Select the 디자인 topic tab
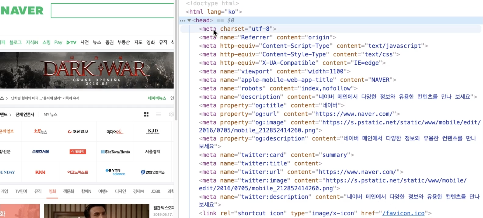483x218 pixels. coord(120,191)
